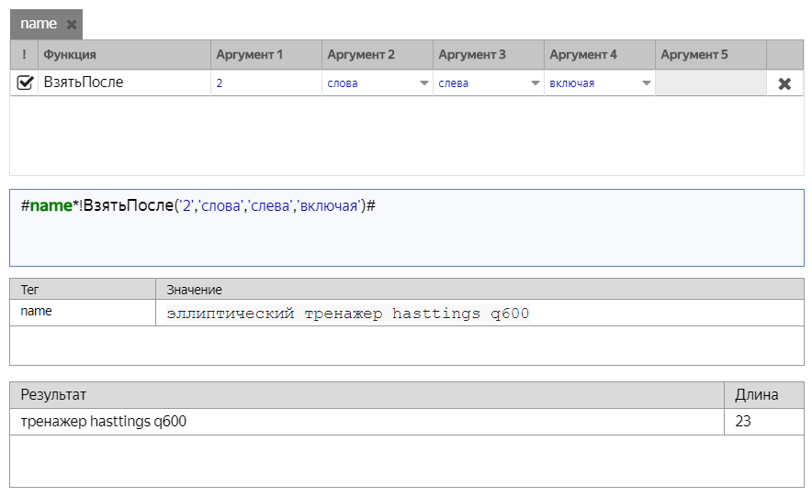Expand the 'слова' dropdown in Аргумент 2

pos(423,83)
